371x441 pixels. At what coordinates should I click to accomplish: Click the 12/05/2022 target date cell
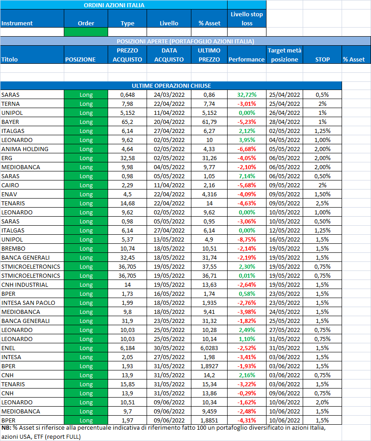click(285, 230)
